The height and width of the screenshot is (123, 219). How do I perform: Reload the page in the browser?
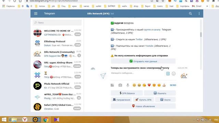(15, 1)
